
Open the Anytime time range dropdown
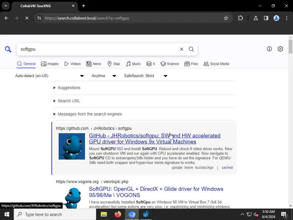coord(104,76)
